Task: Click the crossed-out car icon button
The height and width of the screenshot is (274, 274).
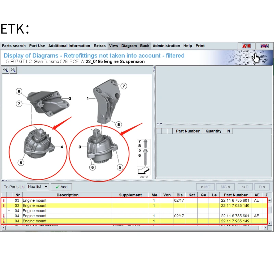Action: pos(264,46)
